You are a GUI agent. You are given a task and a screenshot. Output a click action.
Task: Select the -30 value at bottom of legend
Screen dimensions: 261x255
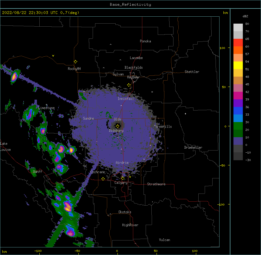(x=248, y=160)
